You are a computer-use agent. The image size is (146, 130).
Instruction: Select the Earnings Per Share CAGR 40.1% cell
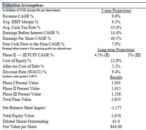116,38
